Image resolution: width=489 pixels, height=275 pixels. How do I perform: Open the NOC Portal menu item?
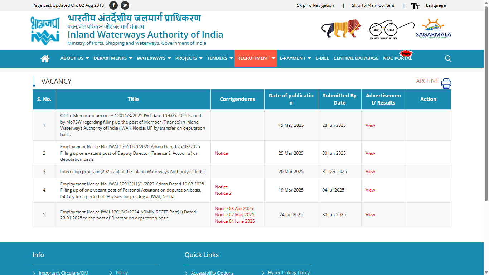[x=397, y=58]
